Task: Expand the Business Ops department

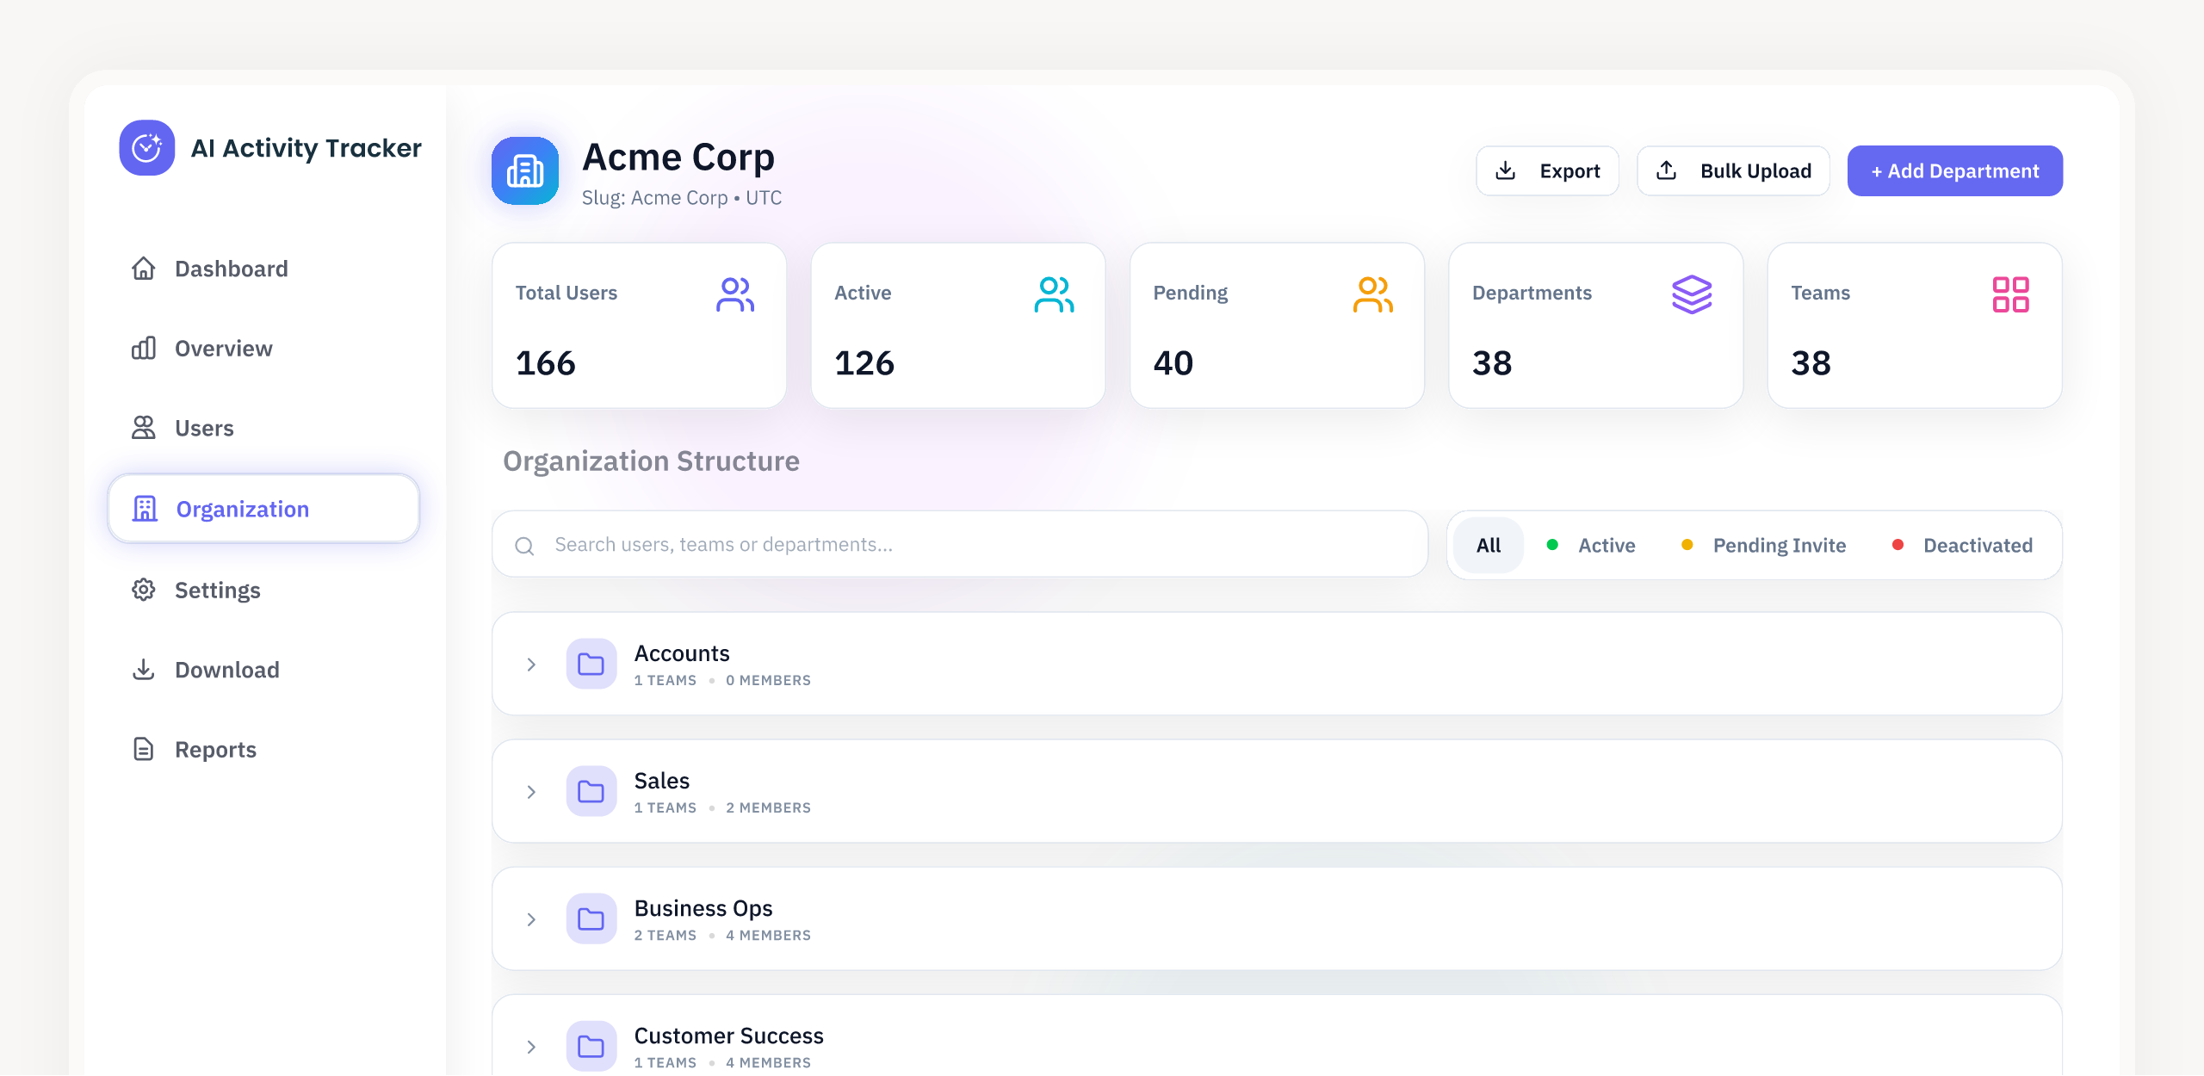Action: click(x=530, y=918)
